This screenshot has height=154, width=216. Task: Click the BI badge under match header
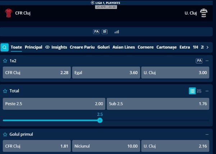(105, 32)
